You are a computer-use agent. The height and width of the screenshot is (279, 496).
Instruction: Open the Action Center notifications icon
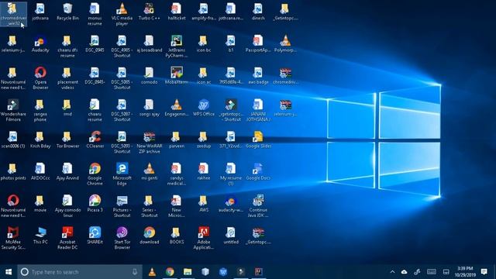click(x=484, y=272)
